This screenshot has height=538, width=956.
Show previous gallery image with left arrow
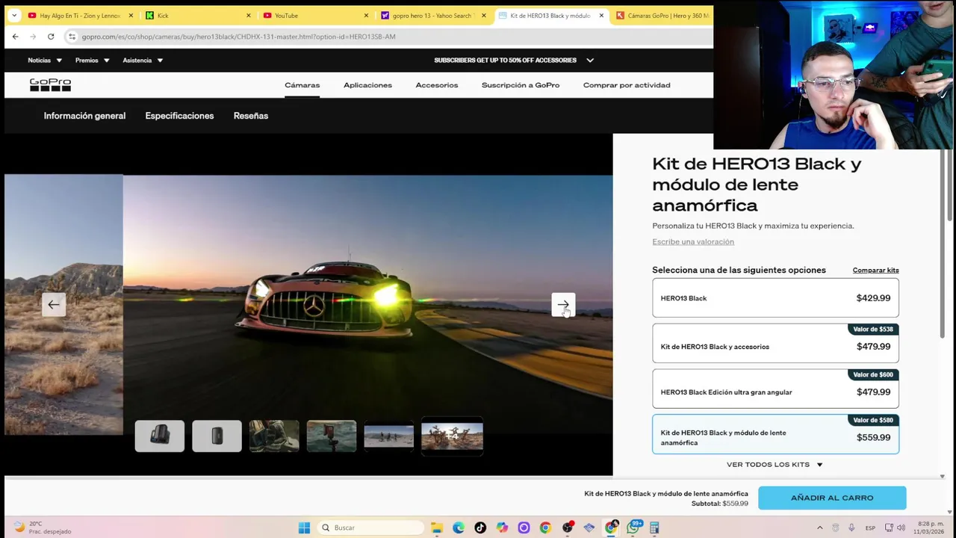point(54,304)
